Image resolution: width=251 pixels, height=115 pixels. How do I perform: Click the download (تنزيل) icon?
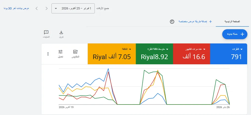[x=61, y=32]
